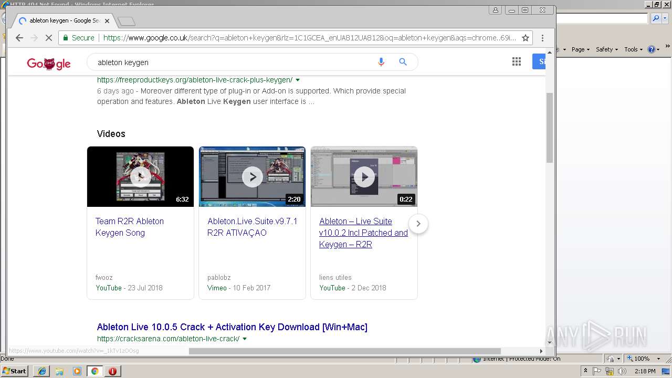672x378 pixels.
Task: Click Internet Explorer's search magnifier button
Action: [656, 18]
